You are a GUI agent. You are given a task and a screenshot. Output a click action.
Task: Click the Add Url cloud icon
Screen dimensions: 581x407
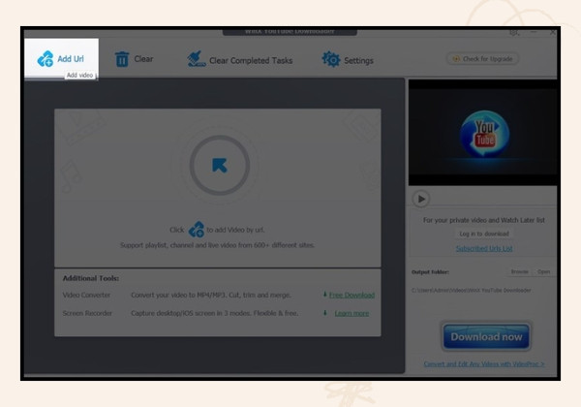(x=46, y=59)
